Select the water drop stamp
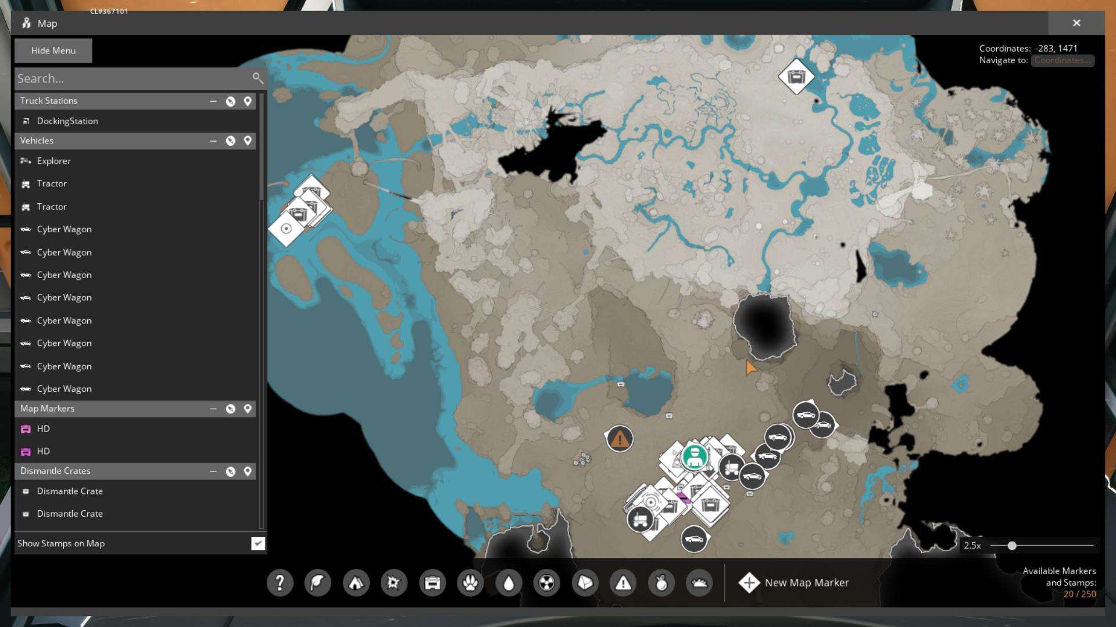1116x627 pixels. click(x=509, y=582)
